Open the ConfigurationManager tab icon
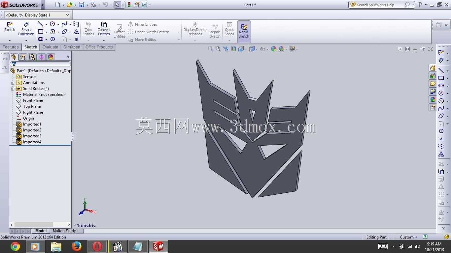Screen dimensions: 451x253 pyautogui.click(x=32, y=57)
